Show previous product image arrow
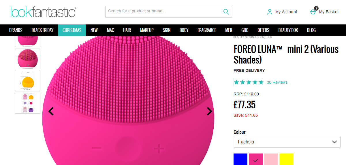This screenshot has height=165, width=346. [x=51, y=111]
